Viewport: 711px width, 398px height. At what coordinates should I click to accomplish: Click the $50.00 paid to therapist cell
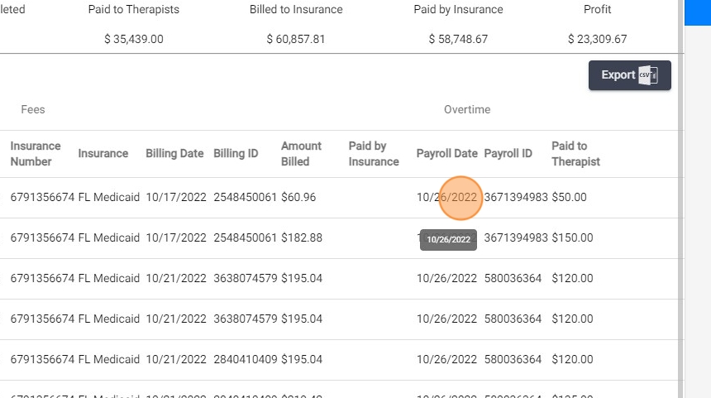tap(569, 198)
